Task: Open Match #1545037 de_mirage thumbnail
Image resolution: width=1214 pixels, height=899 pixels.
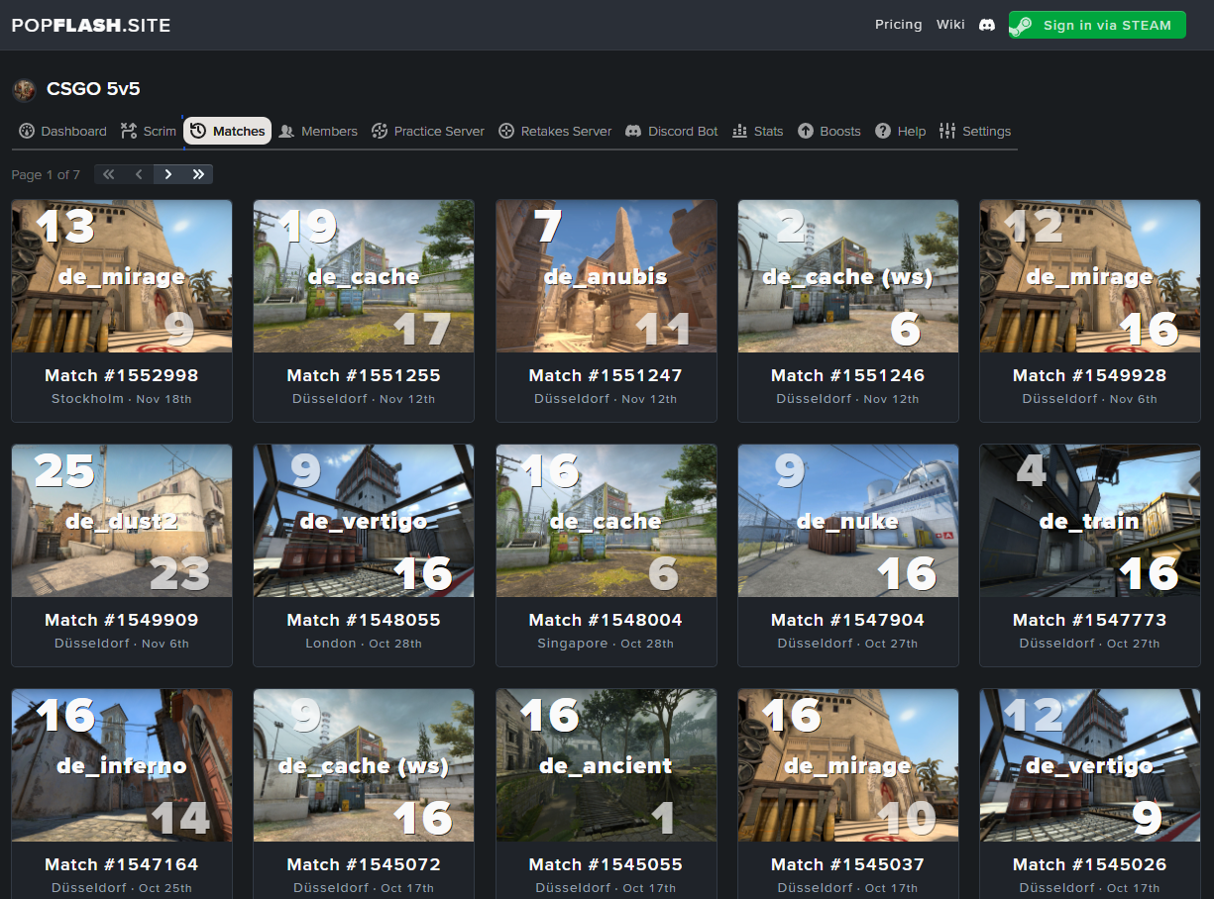Action: pyautogui.click(x=848, y=765)
